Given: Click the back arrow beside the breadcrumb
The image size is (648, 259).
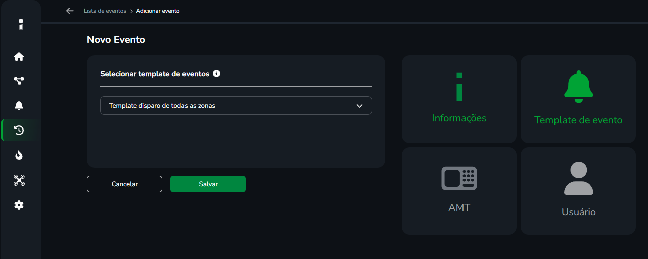Looking at the screenshot, I should pyautogui.click(x=70, y=11).
